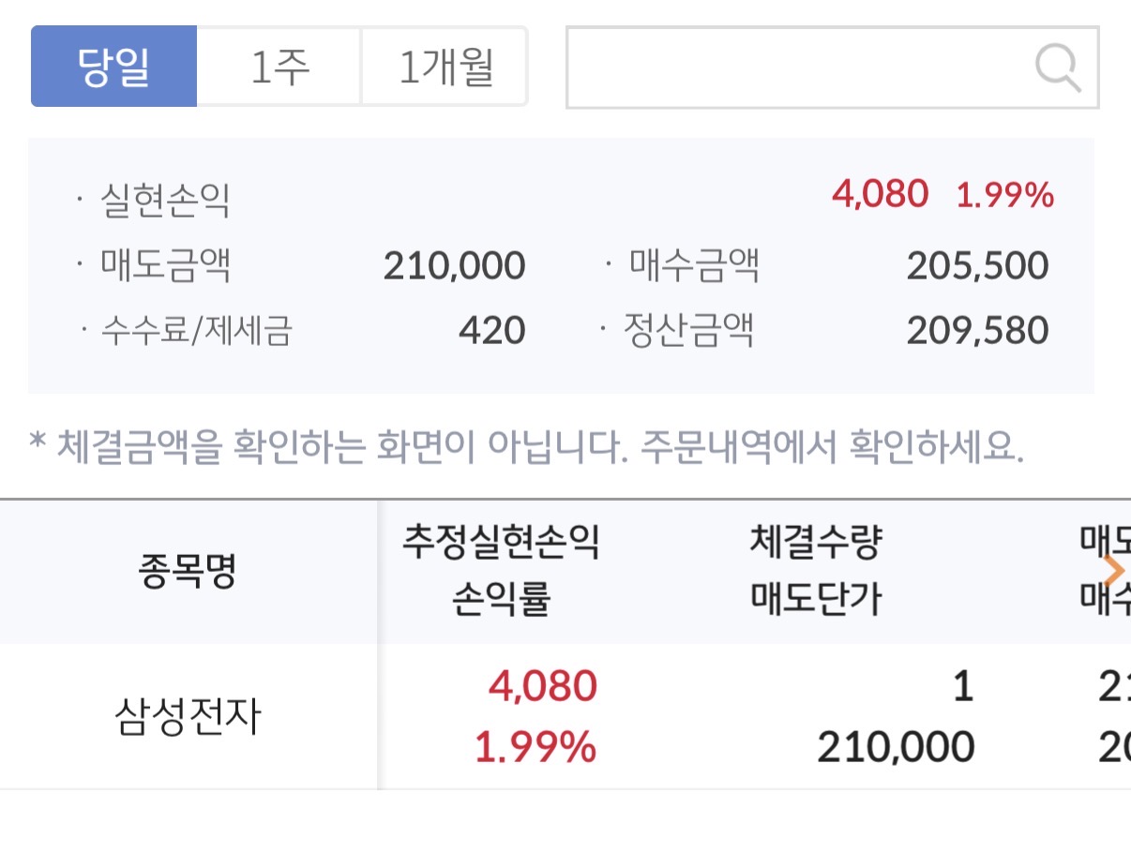Tap the orange arrow to show more columns
Image resolution: width=1131 pixels, height=853 pixels.
point(1113,571)
